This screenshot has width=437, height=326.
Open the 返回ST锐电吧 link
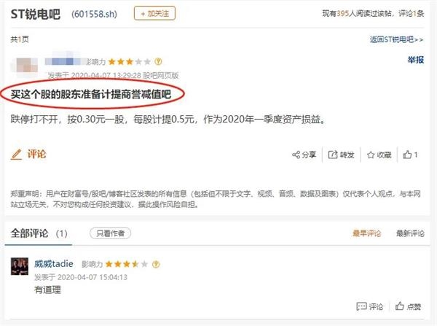coord(396,39)
